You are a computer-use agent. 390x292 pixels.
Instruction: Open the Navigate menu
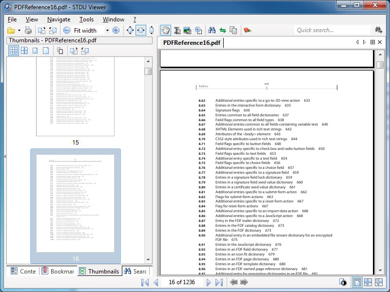pyautogui.click(x=58, y=19)
